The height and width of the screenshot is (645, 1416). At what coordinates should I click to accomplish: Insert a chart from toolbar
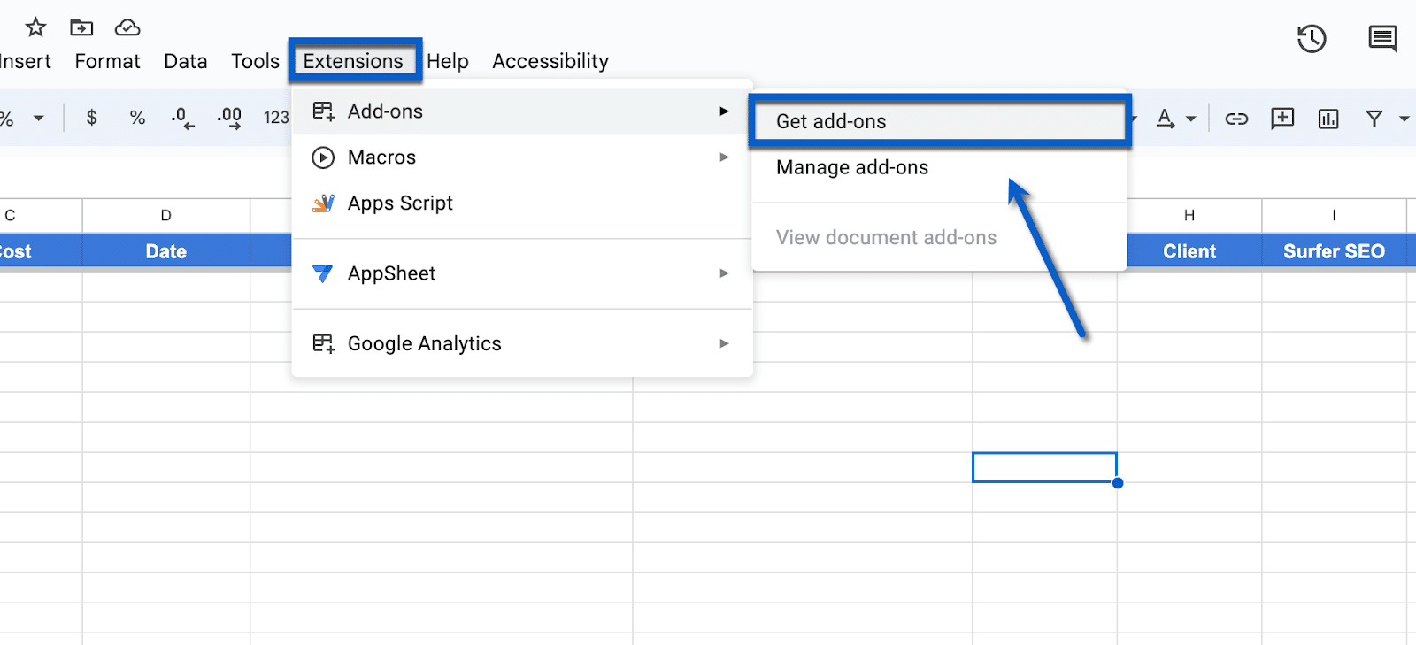click(x=1328, y=119)
